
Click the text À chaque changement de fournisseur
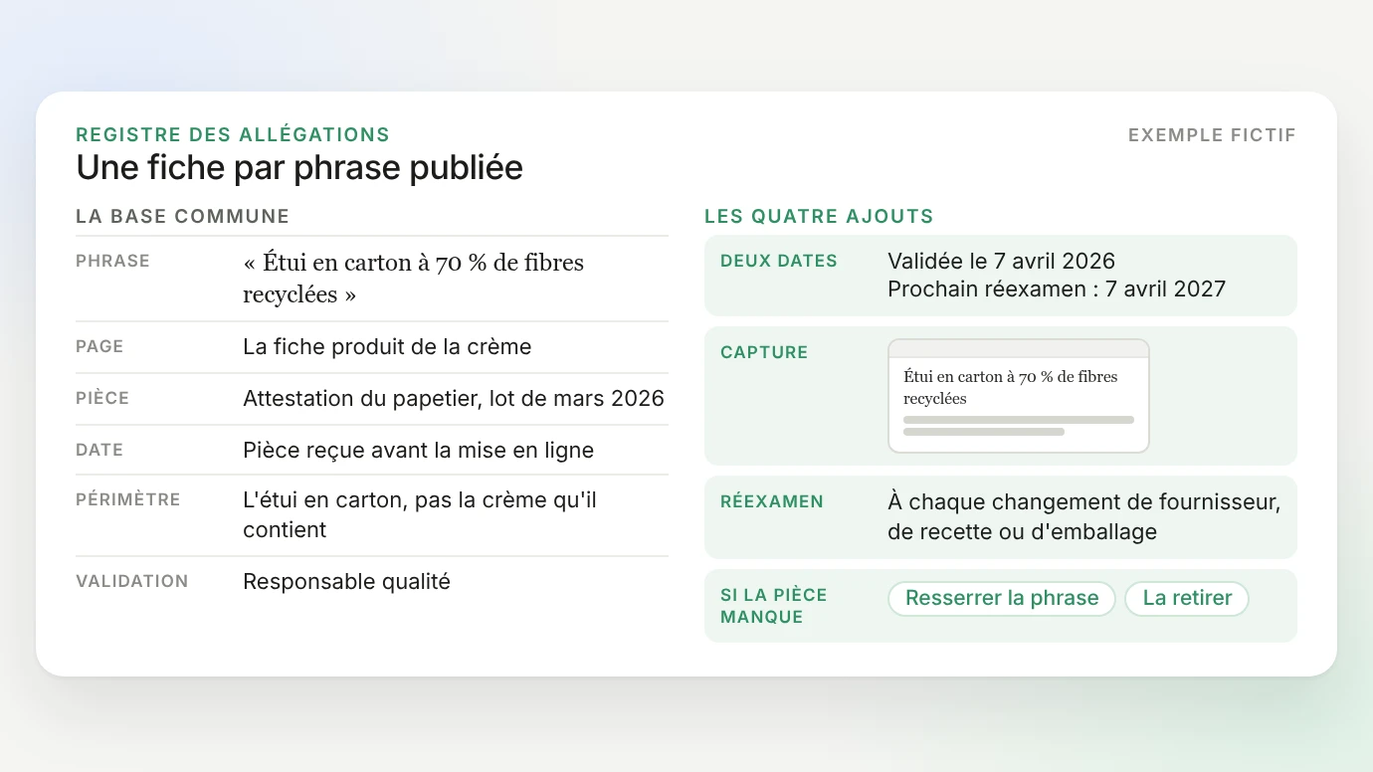click(1083, 502)
